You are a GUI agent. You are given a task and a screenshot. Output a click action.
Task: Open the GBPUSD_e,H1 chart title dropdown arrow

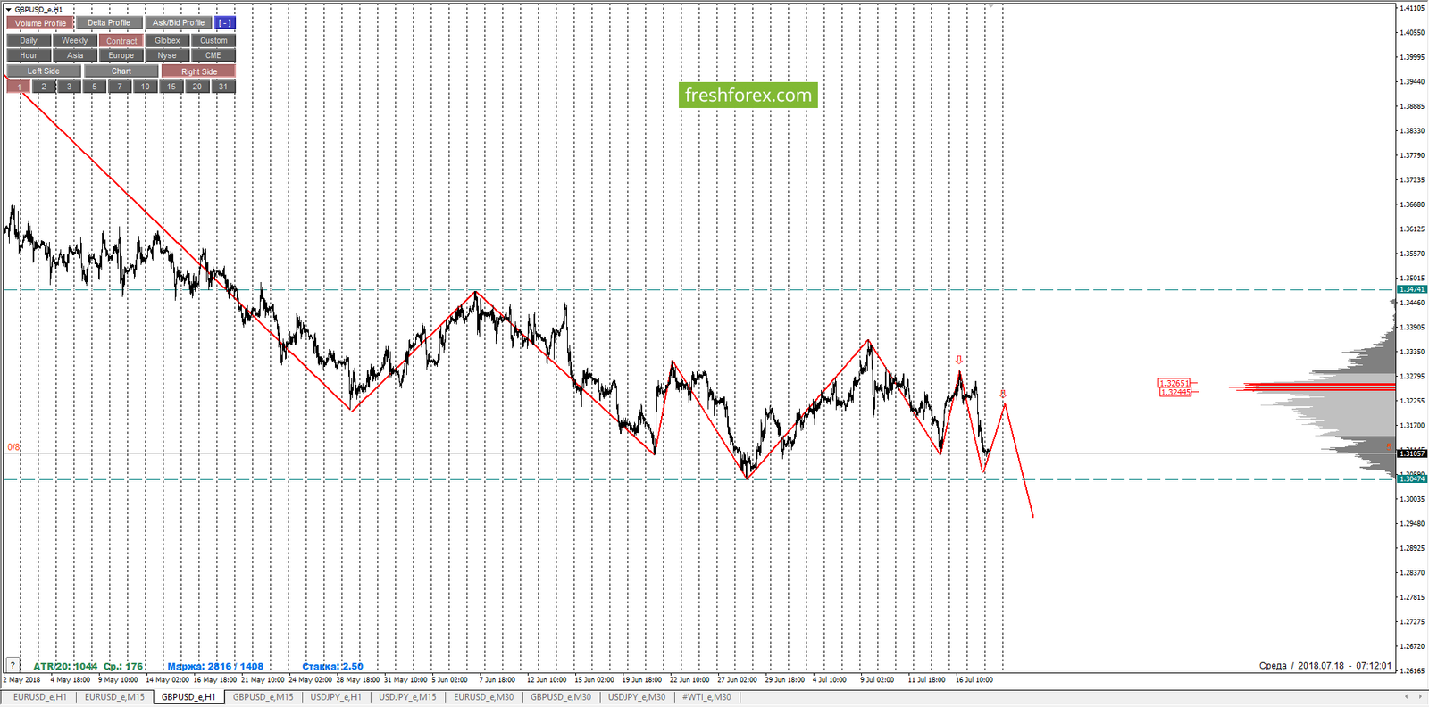[x=9, y=10]
